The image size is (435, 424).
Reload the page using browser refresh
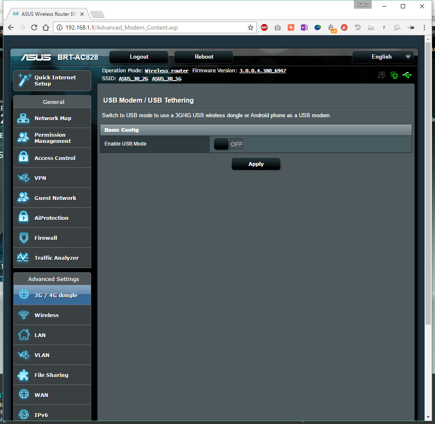(x=34, y=27)
